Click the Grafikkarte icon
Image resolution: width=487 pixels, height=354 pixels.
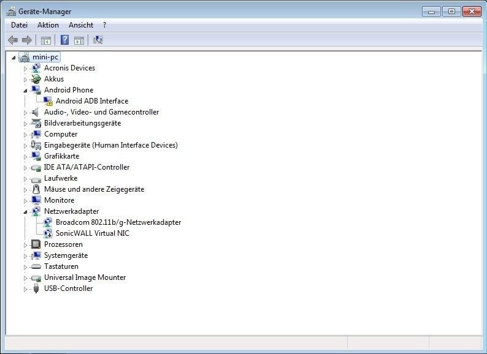tap(36, 156)
